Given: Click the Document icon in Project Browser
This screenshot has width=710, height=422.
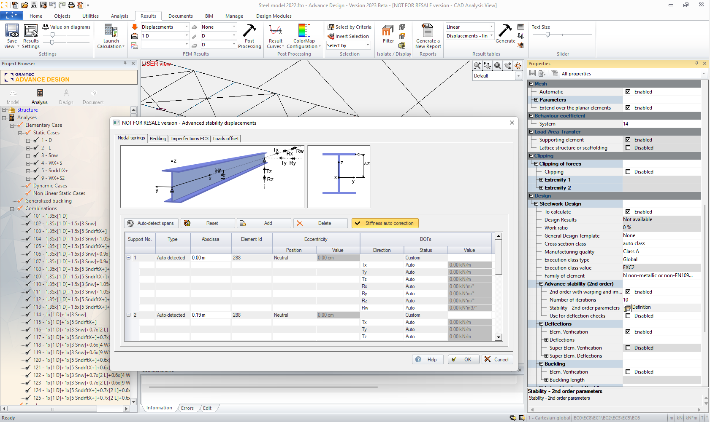Looking at the screenshot, I should [x=93, y=93].
